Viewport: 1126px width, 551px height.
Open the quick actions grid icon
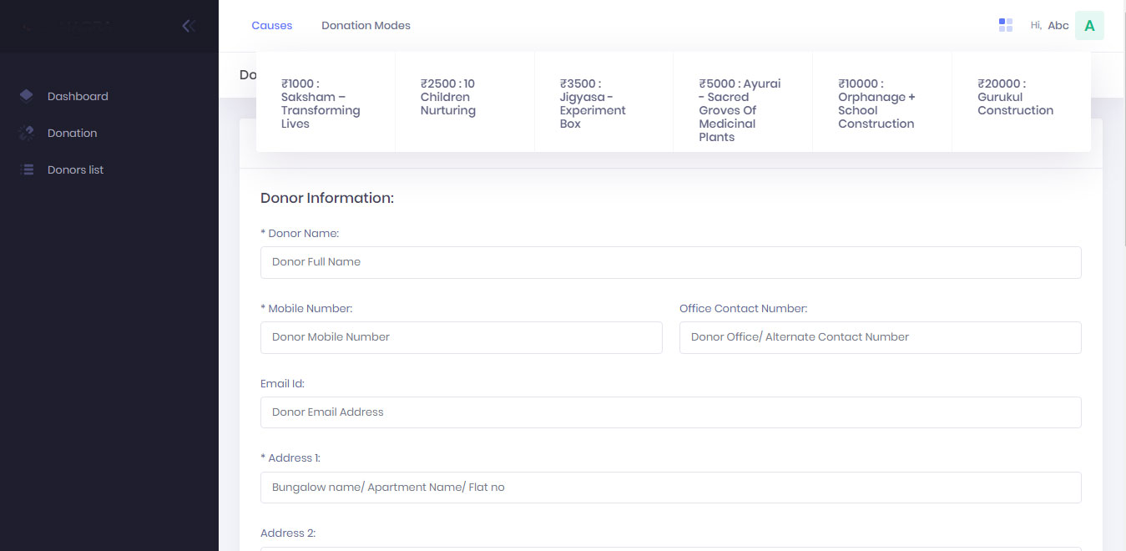tap(1006, 25)
